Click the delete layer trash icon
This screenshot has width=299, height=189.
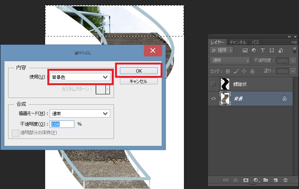[x=285, y=180]
